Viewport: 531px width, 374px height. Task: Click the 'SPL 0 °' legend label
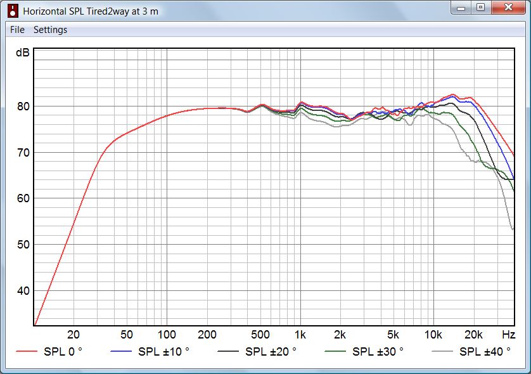click(63, 352)
